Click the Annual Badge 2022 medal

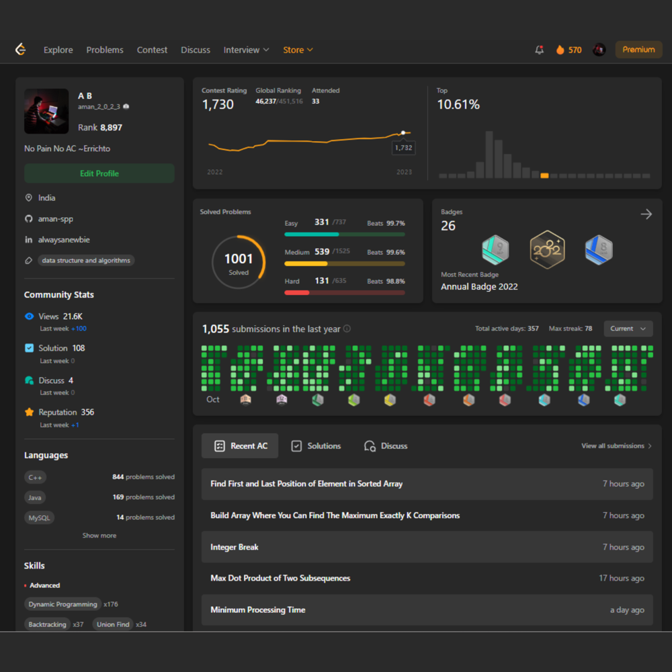[x=547, y=250]
